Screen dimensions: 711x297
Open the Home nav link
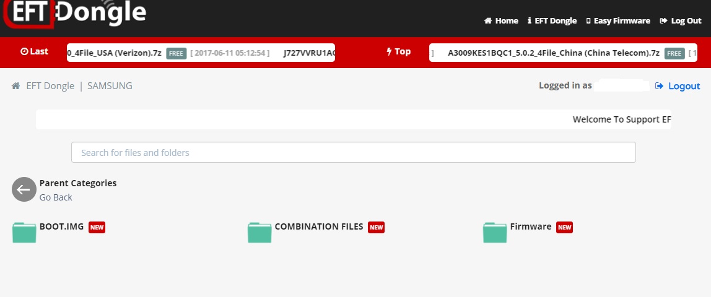pos(501,21)
